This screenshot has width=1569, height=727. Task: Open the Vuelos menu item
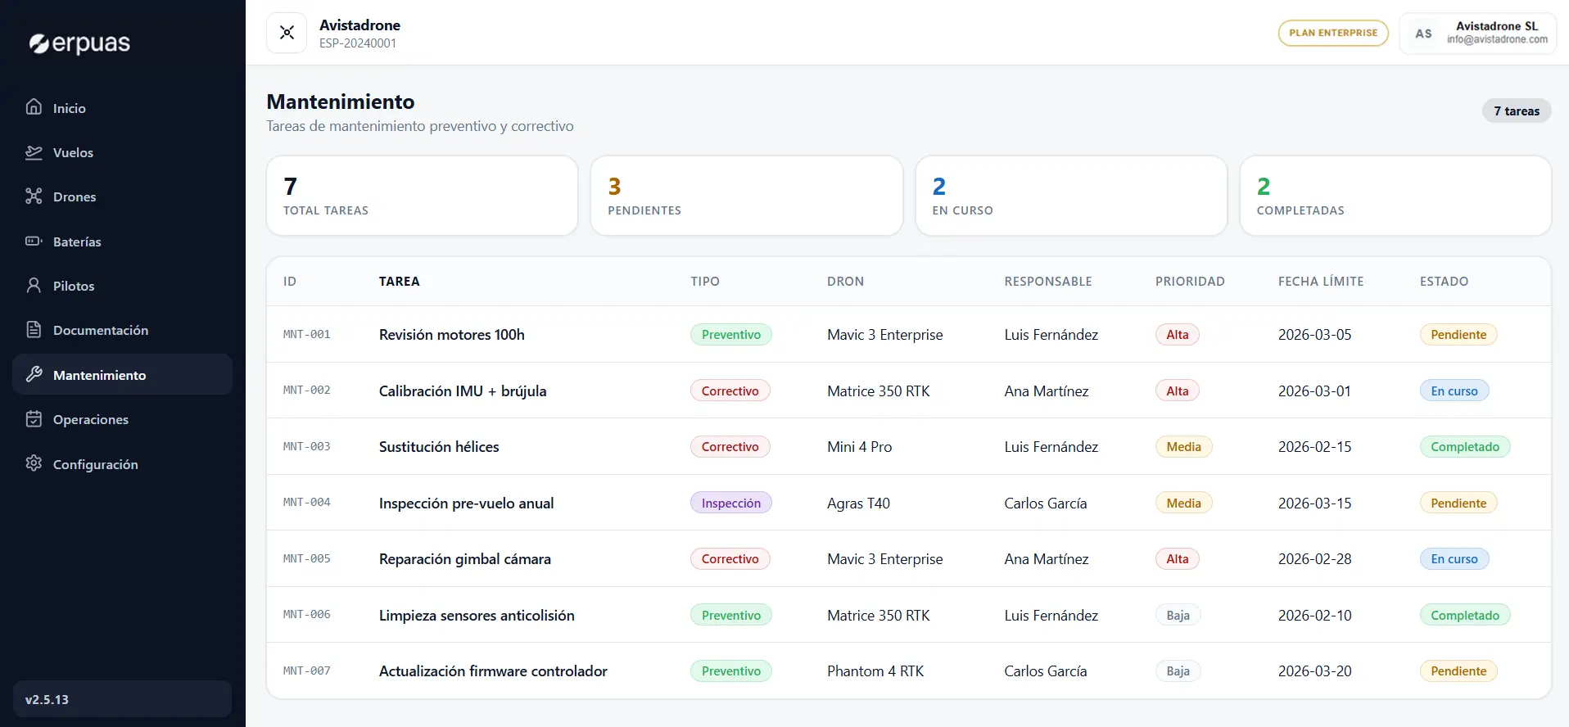pos(73,152)
